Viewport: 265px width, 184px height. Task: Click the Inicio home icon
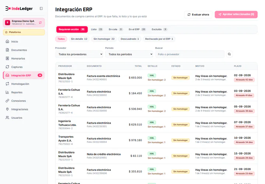[x=7, y=41]
